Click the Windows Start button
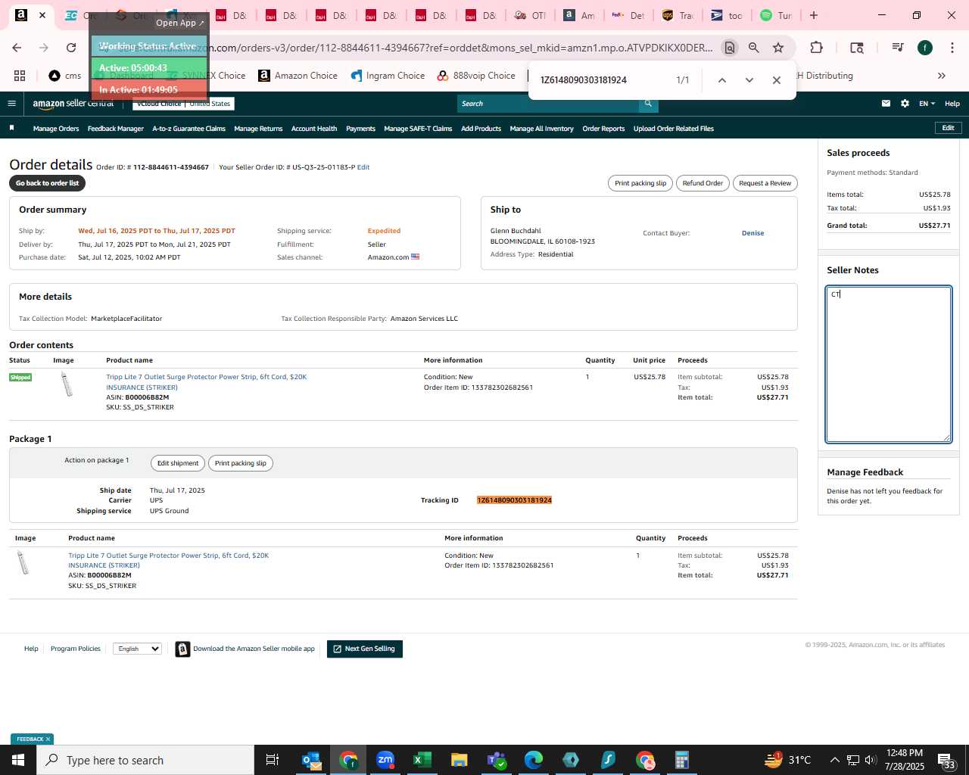The height and width of the screenshot is (775, 969). (18, 760)
